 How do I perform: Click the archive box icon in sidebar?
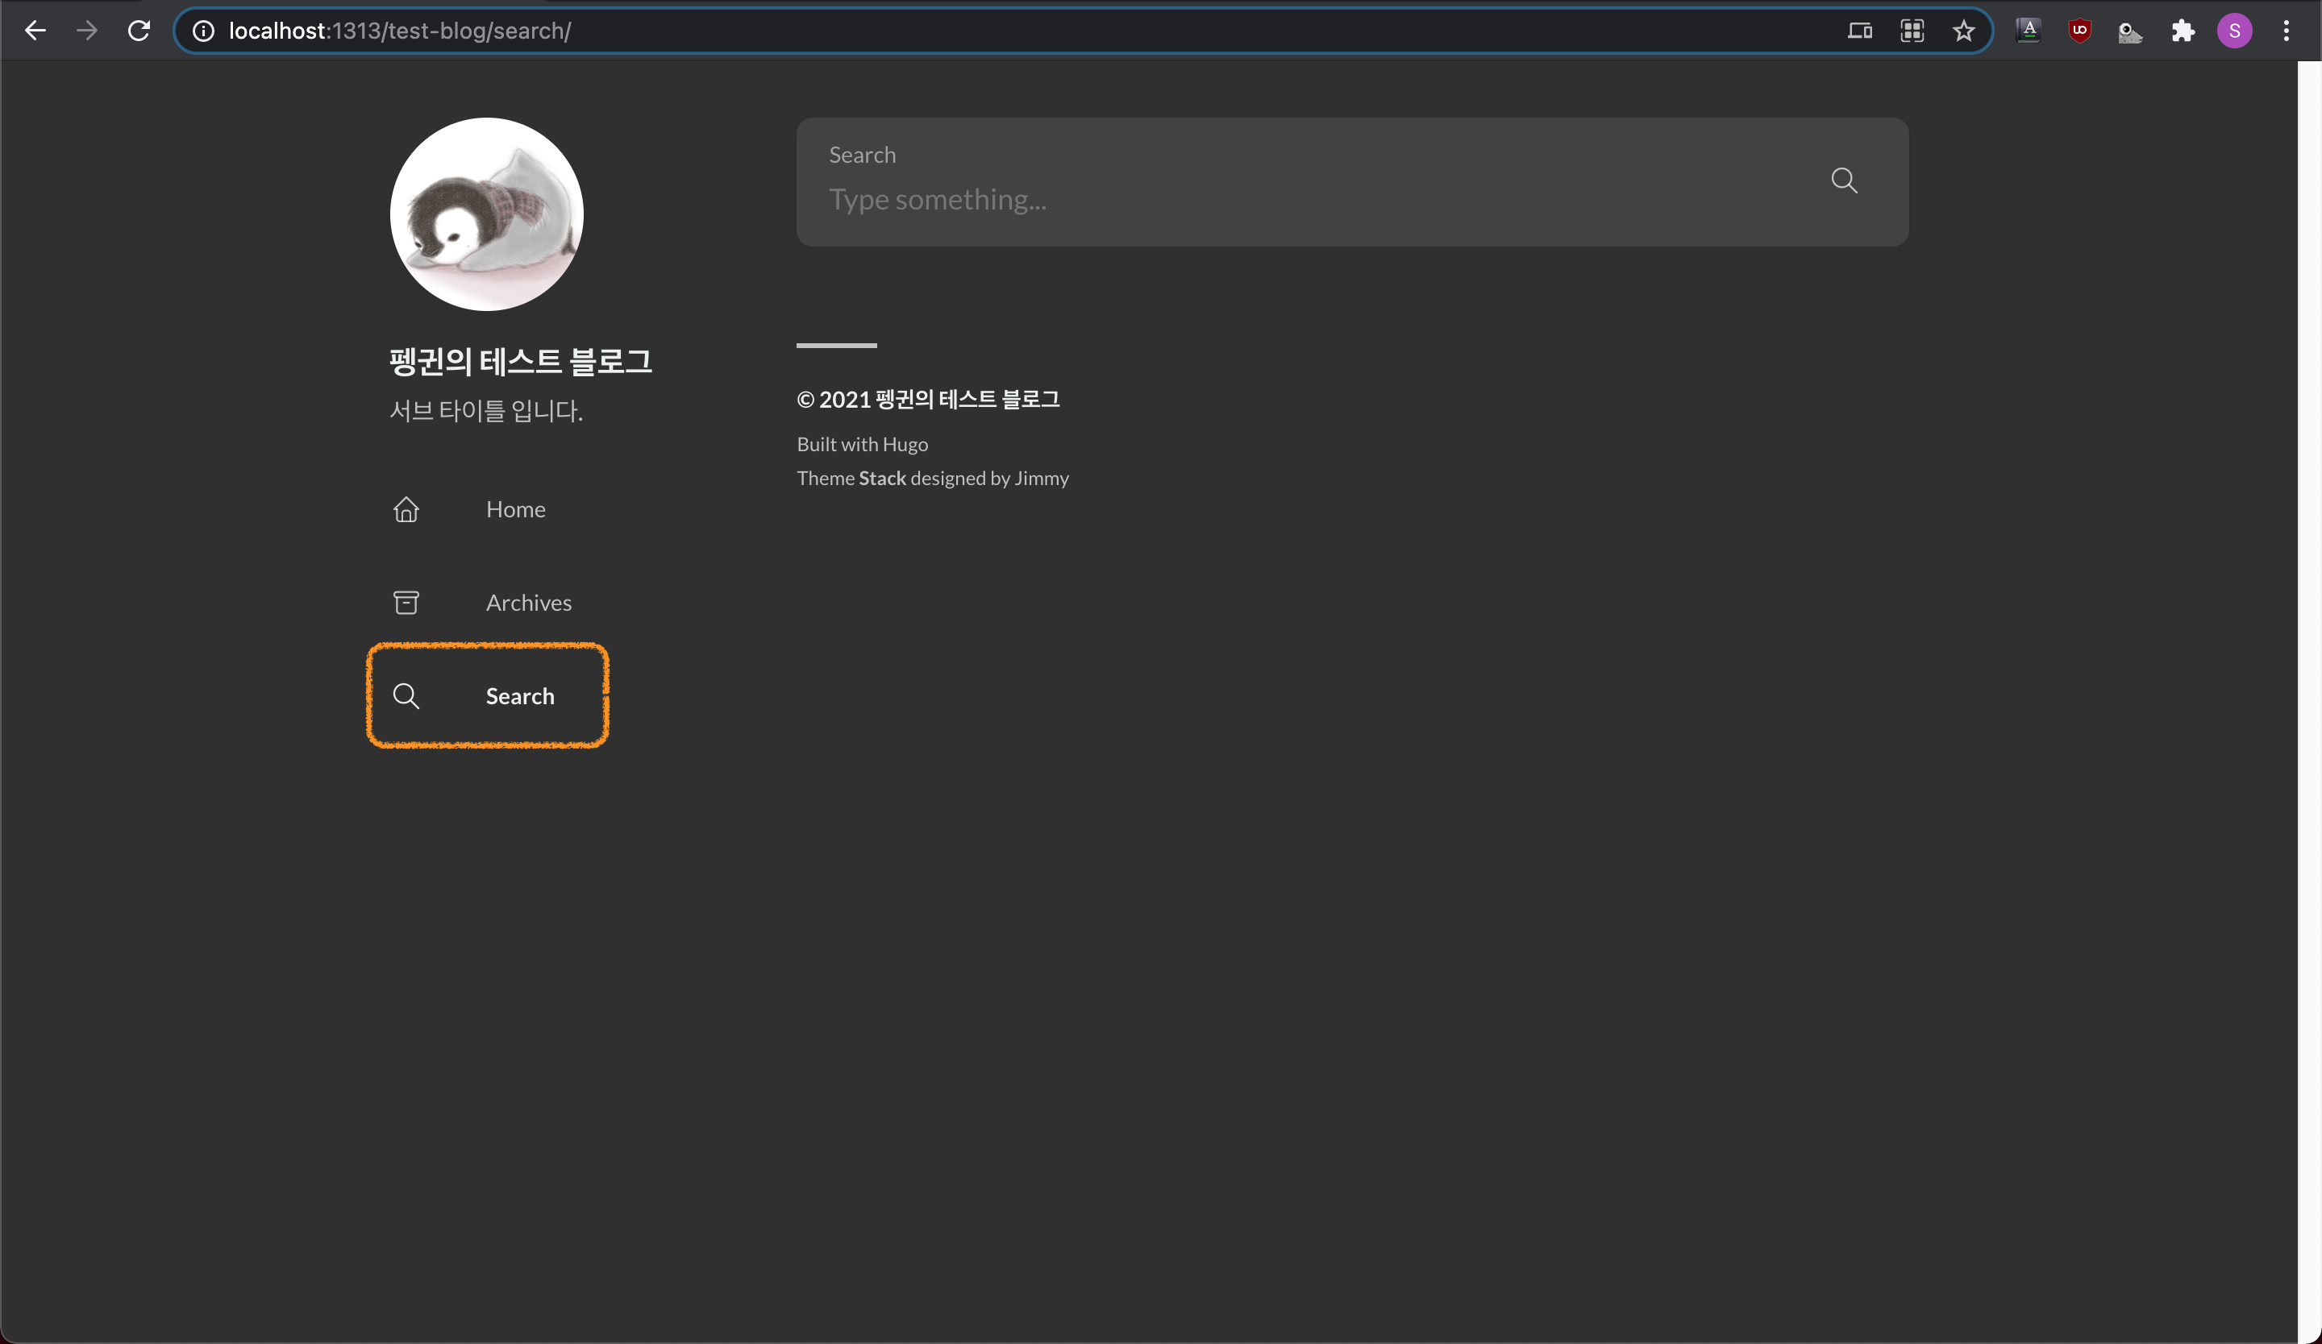coord(406,602)
